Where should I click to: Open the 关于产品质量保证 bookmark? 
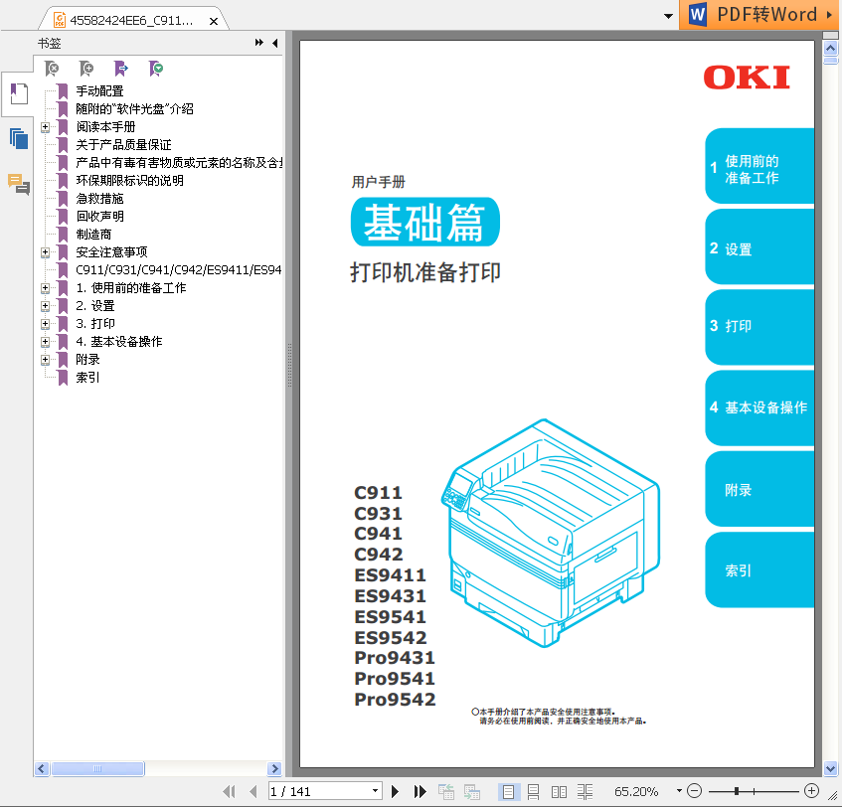coord(123,145)
